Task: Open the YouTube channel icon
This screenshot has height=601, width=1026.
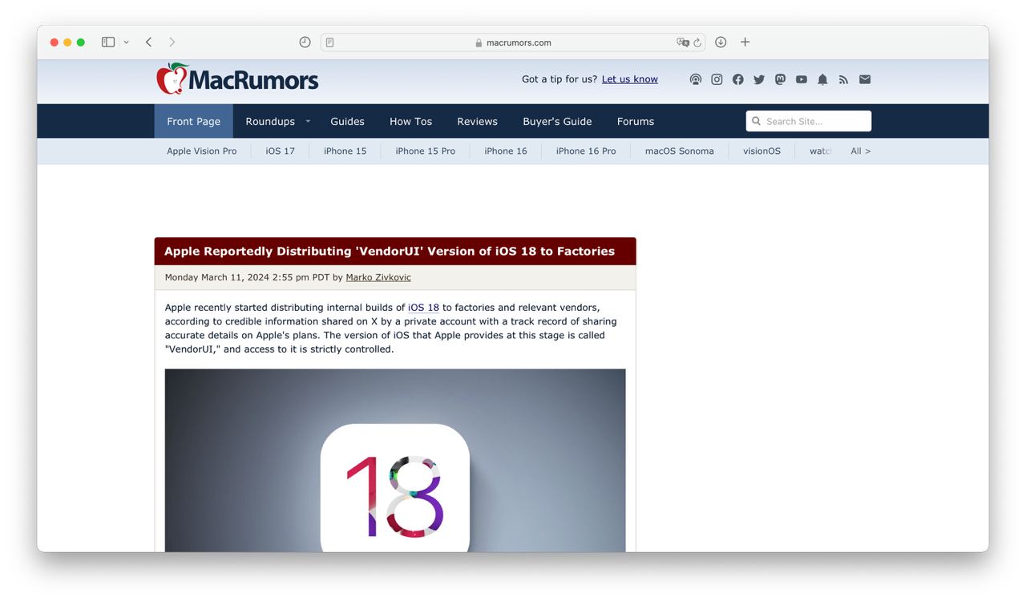Action: pos(802,79)
